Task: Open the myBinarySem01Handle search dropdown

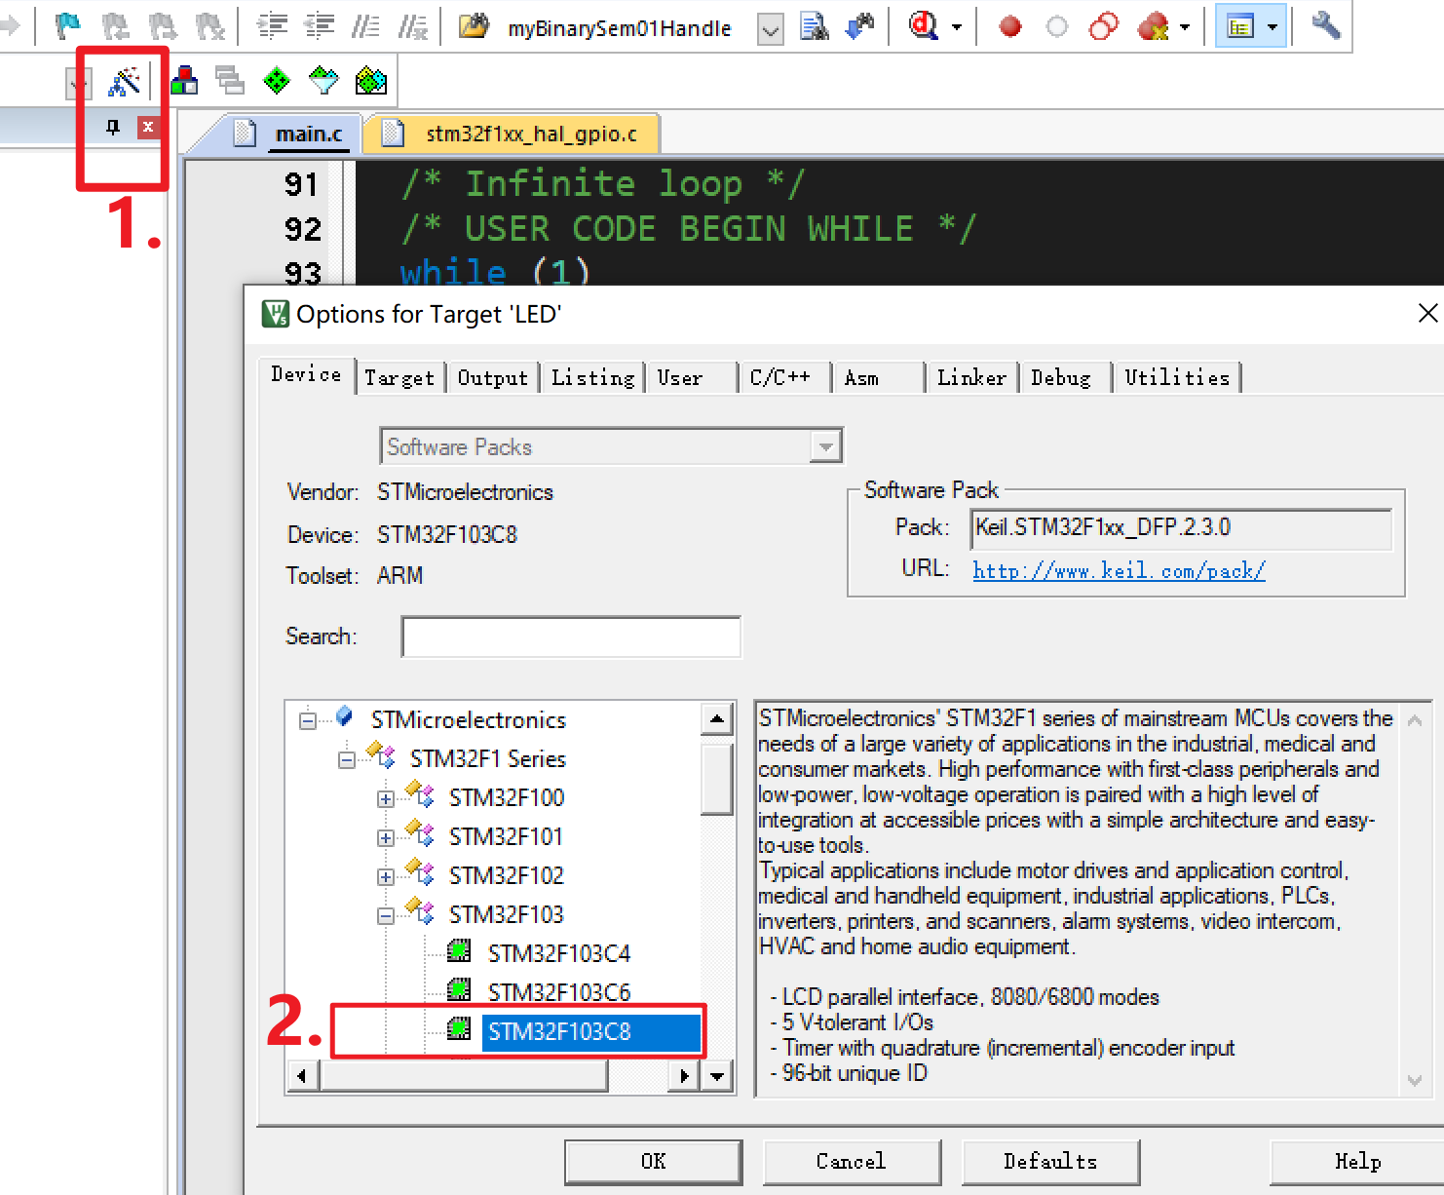Action: (770, 30)
